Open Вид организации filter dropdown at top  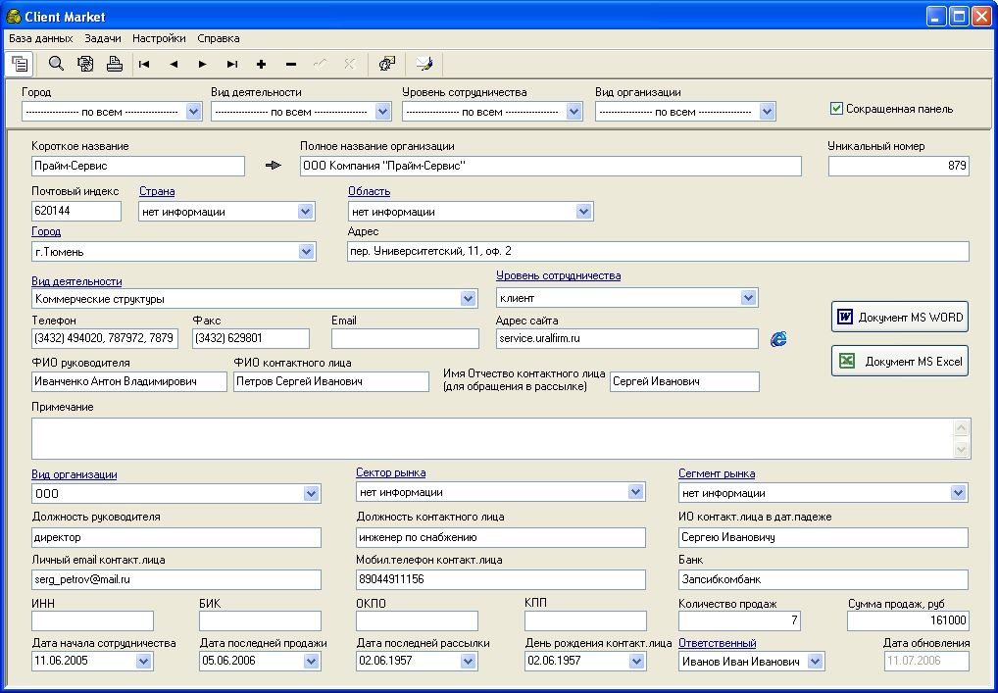click(767, 112)
